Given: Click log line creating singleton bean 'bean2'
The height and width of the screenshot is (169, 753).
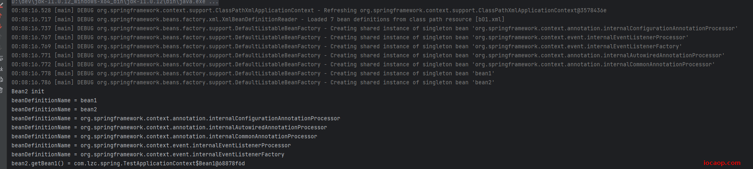Looking at the screenshot, I should tap(253, 82).
